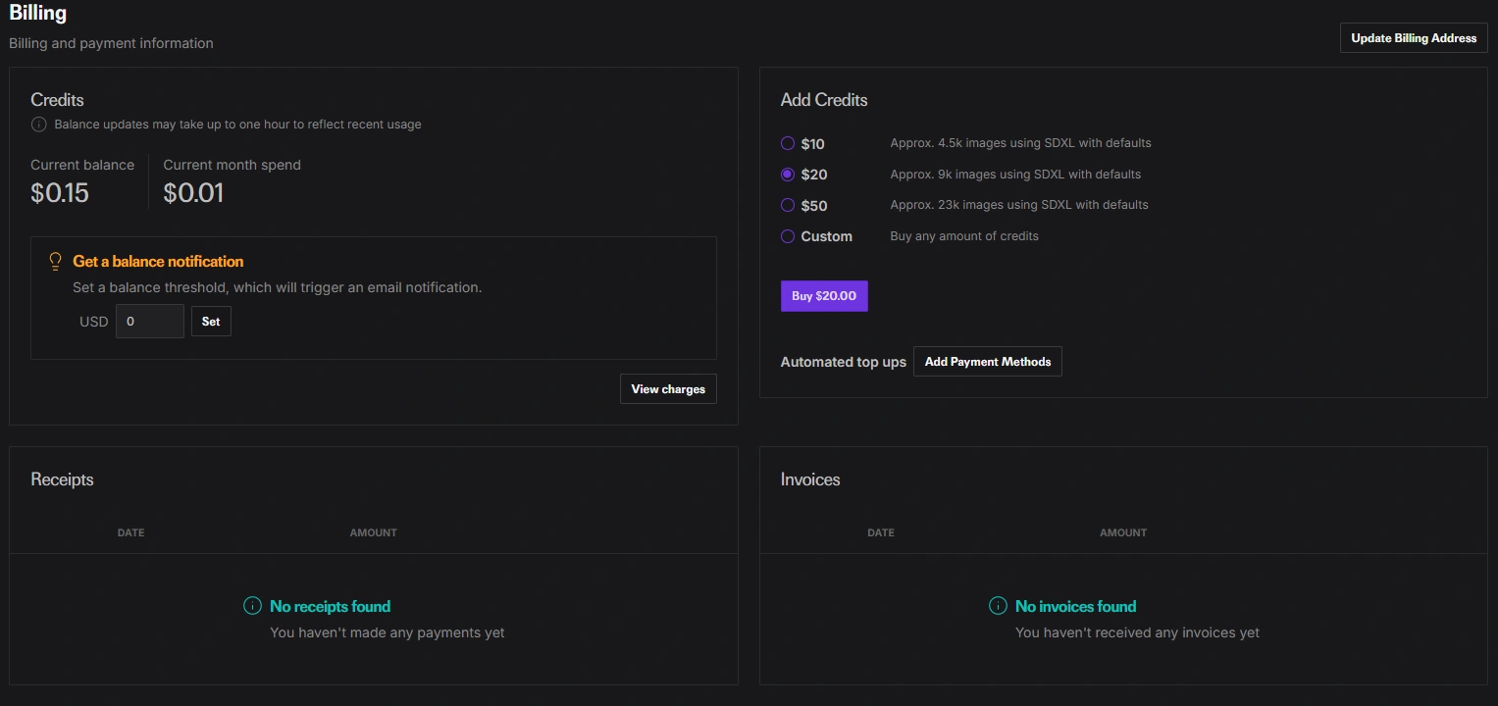Select the $50 credits radio option
Image resolution: width=1498 pixels, height=706 pixels.
click(788, 205)
